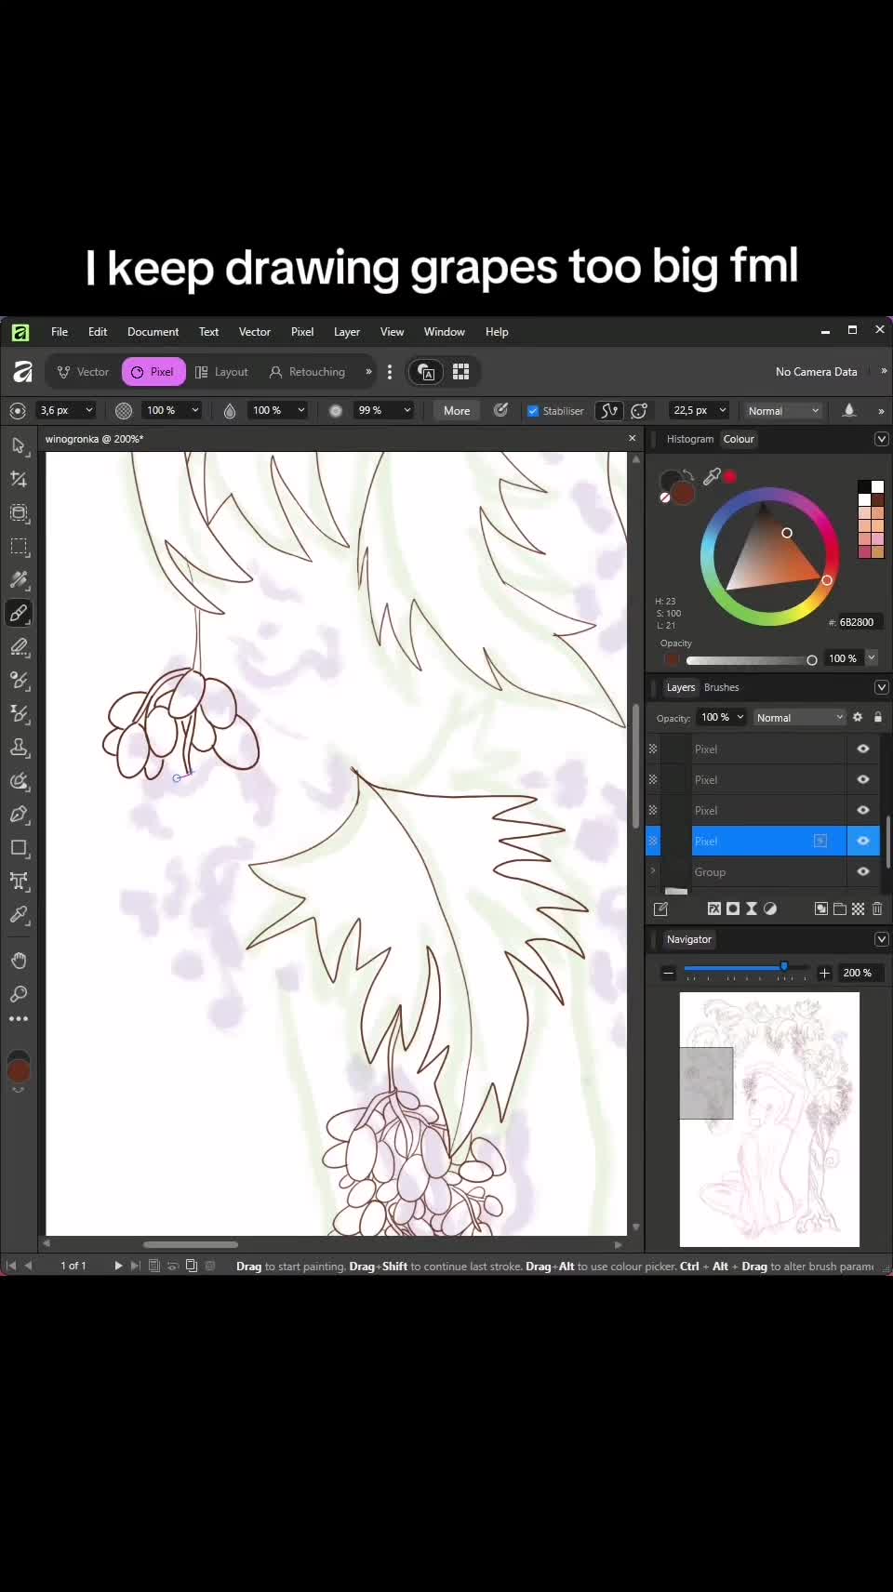This screenshot has height=1592, width=893.
Task: Select the Rectangle shape tool
Action: 19,848
